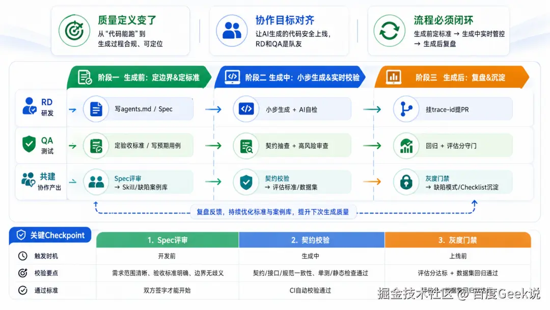Click the chart icon beside 回归 + 评估分守门
The width and height of the screenshot is (550, 310).
(406, 146)
